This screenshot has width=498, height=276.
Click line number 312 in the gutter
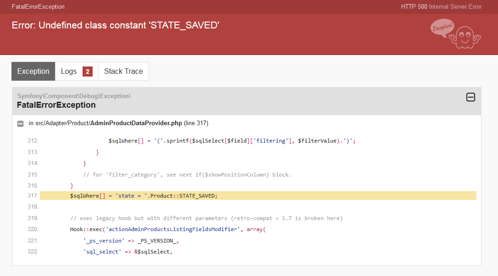[33, 141]
